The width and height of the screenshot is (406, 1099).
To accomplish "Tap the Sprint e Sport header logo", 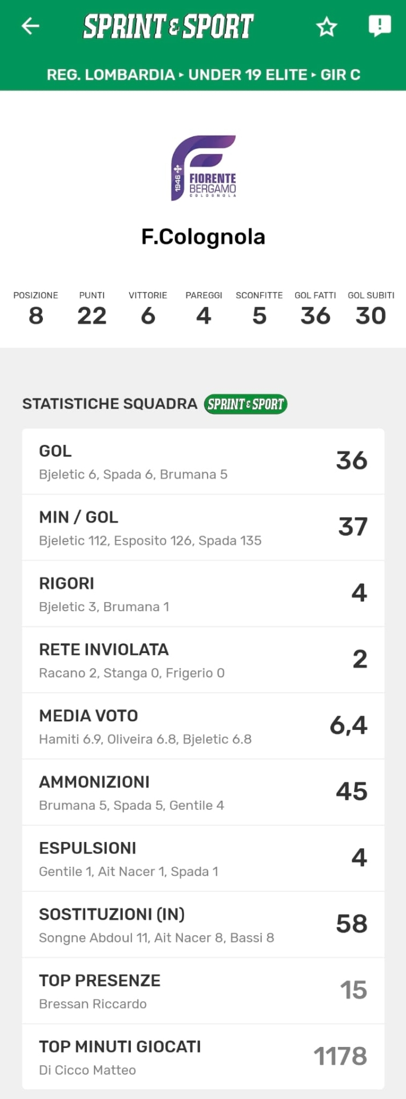I will pyautogui.click(x=168, y=26).
